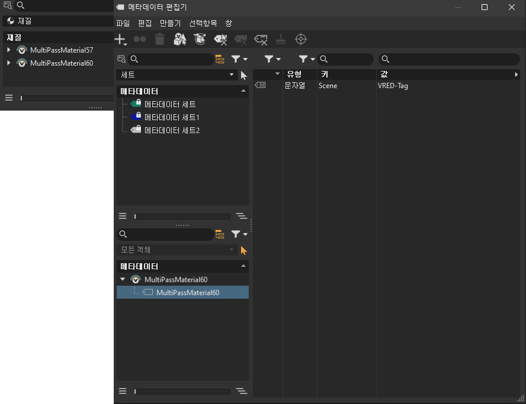Adjust the slider below the set list
526x404 pixels.
(x=182, y=216)
